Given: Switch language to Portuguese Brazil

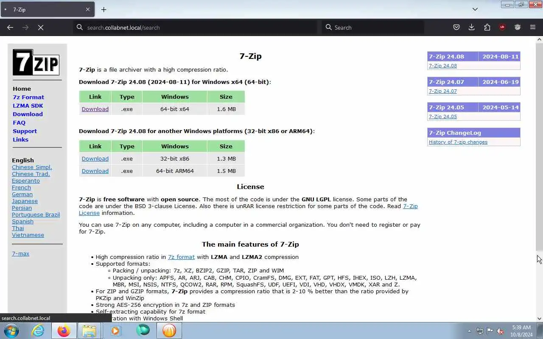Looking at the screenshot, I should pos(36,214).
